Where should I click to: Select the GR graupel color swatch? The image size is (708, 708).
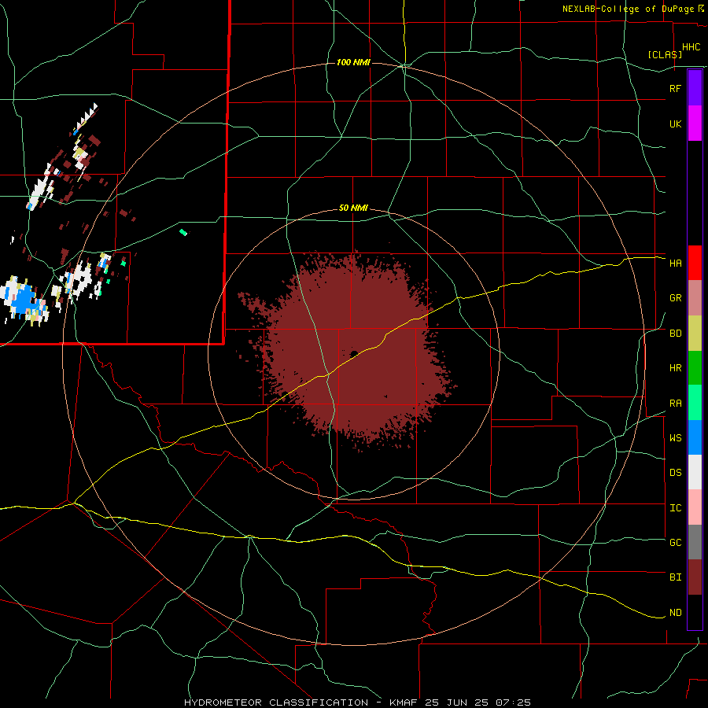695,298
